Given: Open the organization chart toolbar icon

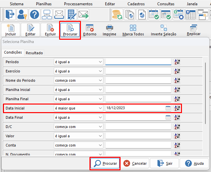Looking at the screenshot, I should pos(47,15).
